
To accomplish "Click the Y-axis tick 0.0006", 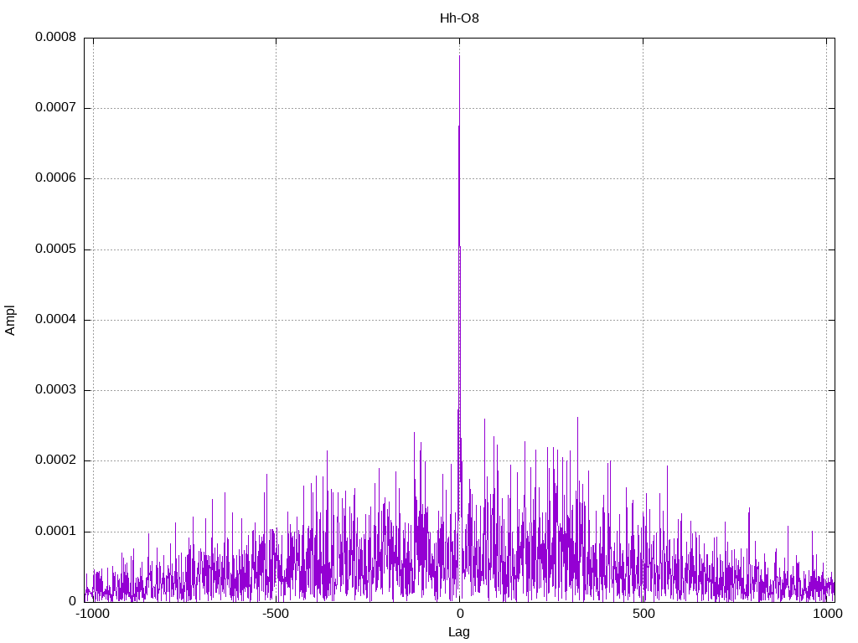I will [56, 178].
